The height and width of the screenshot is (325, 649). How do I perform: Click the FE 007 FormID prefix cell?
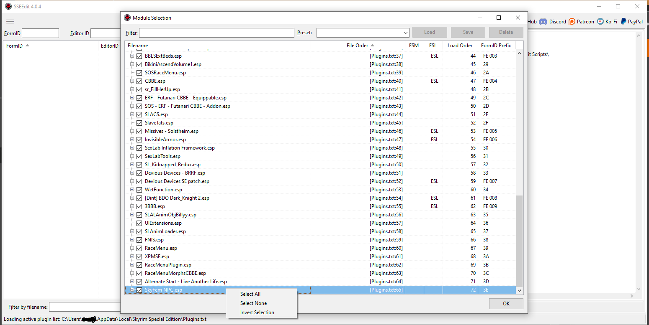[497, 181]
